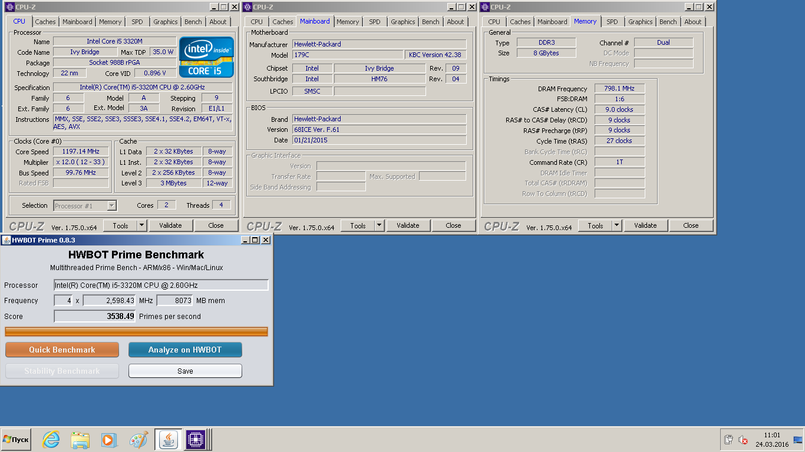The image size is (805, 452).
Task: Open SPD tab in CPU window
Action: click(137, 22)
